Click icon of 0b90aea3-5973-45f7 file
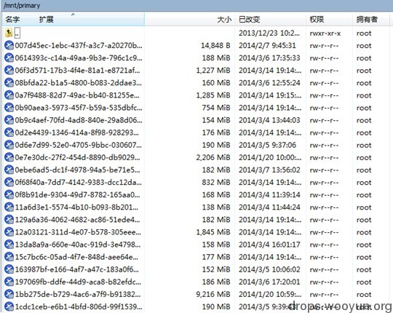This screenshot has height=313, width=393. (x=9, y=108)
